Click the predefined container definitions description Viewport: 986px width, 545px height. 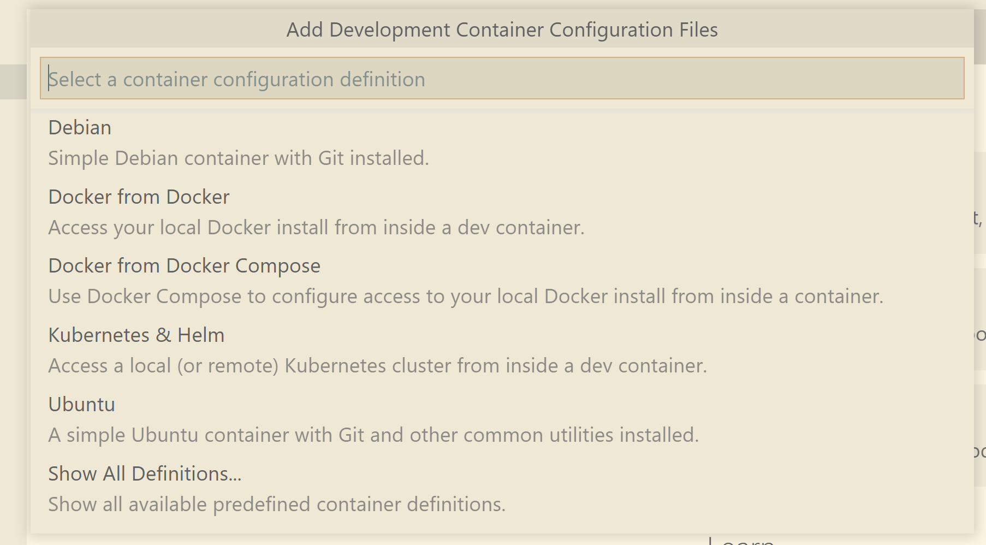(277, 504)
